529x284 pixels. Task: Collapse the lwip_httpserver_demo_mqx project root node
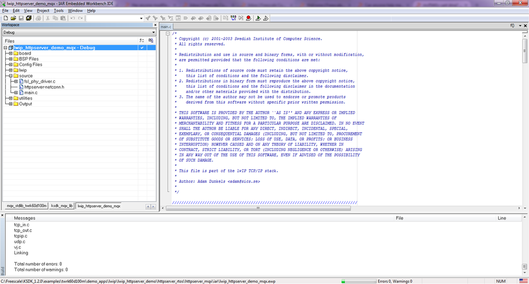[5, 48]
